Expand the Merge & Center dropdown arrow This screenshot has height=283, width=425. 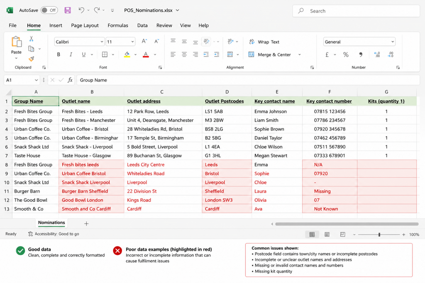[x=300, y=55]
